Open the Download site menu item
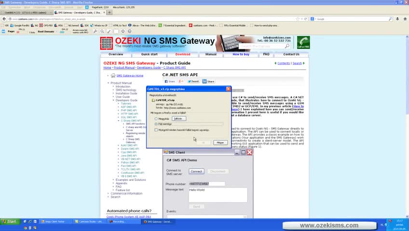This screenshot has height=231, width=409. tap(183, 54)
